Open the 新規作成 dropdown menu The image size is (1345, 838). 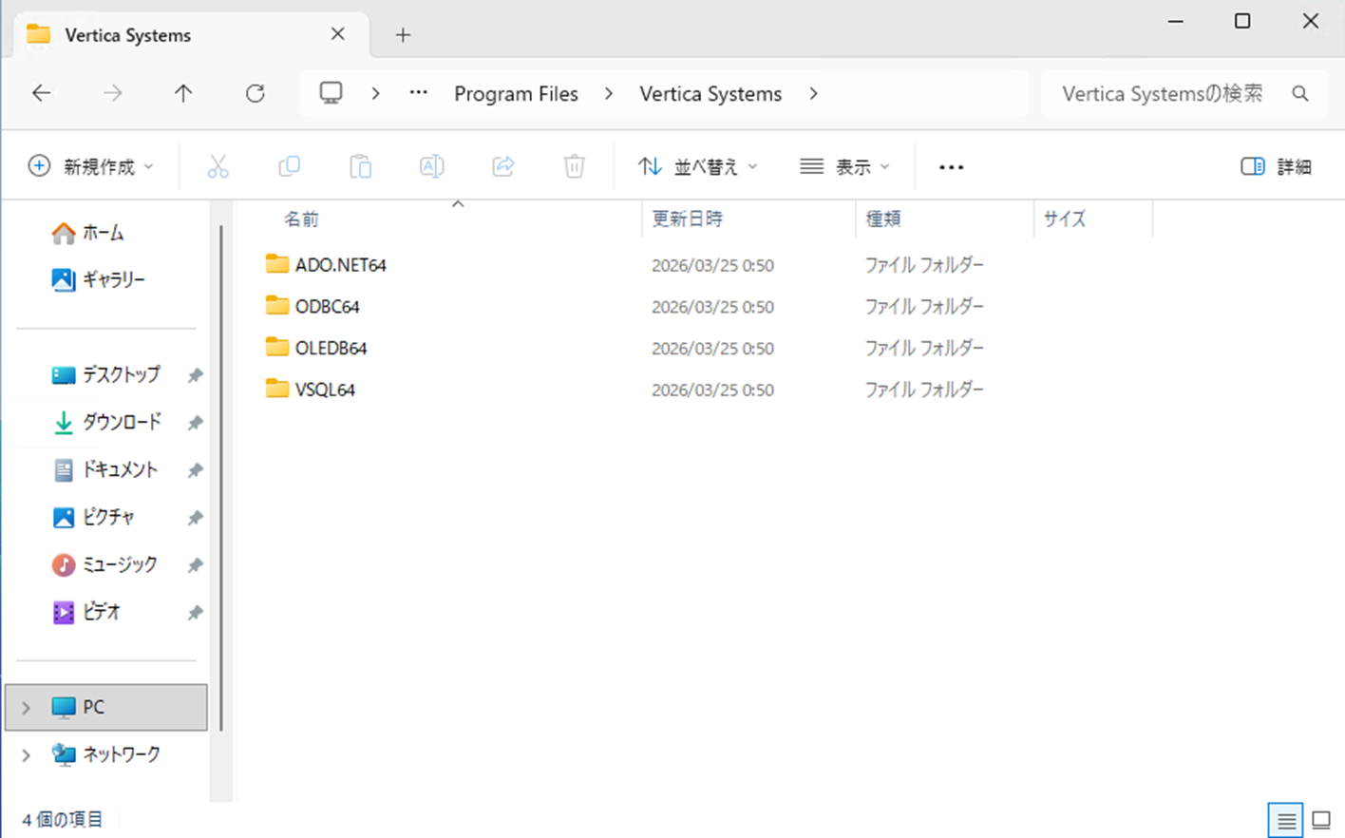pyautogui.click(x=91, y=167)
